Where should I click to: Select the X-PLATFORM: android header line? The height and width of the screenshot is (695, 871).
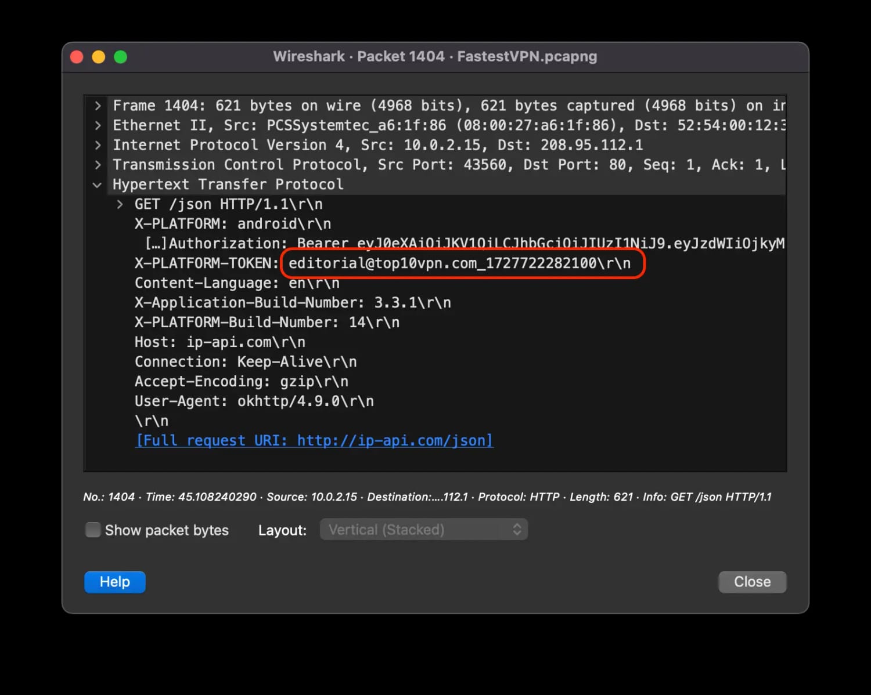pos(233,224)
